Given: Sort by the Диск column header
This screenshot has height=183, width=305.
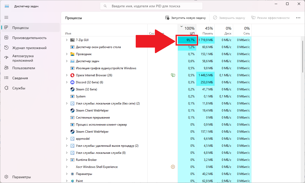Looking at the screenshot, I should point(224,30).
